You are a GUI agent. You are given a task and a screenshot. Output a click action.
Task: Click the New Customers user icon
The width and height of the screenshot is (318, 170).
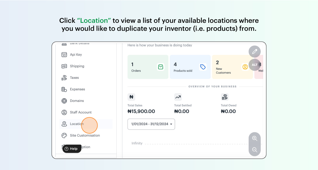(x=245, y=67)
